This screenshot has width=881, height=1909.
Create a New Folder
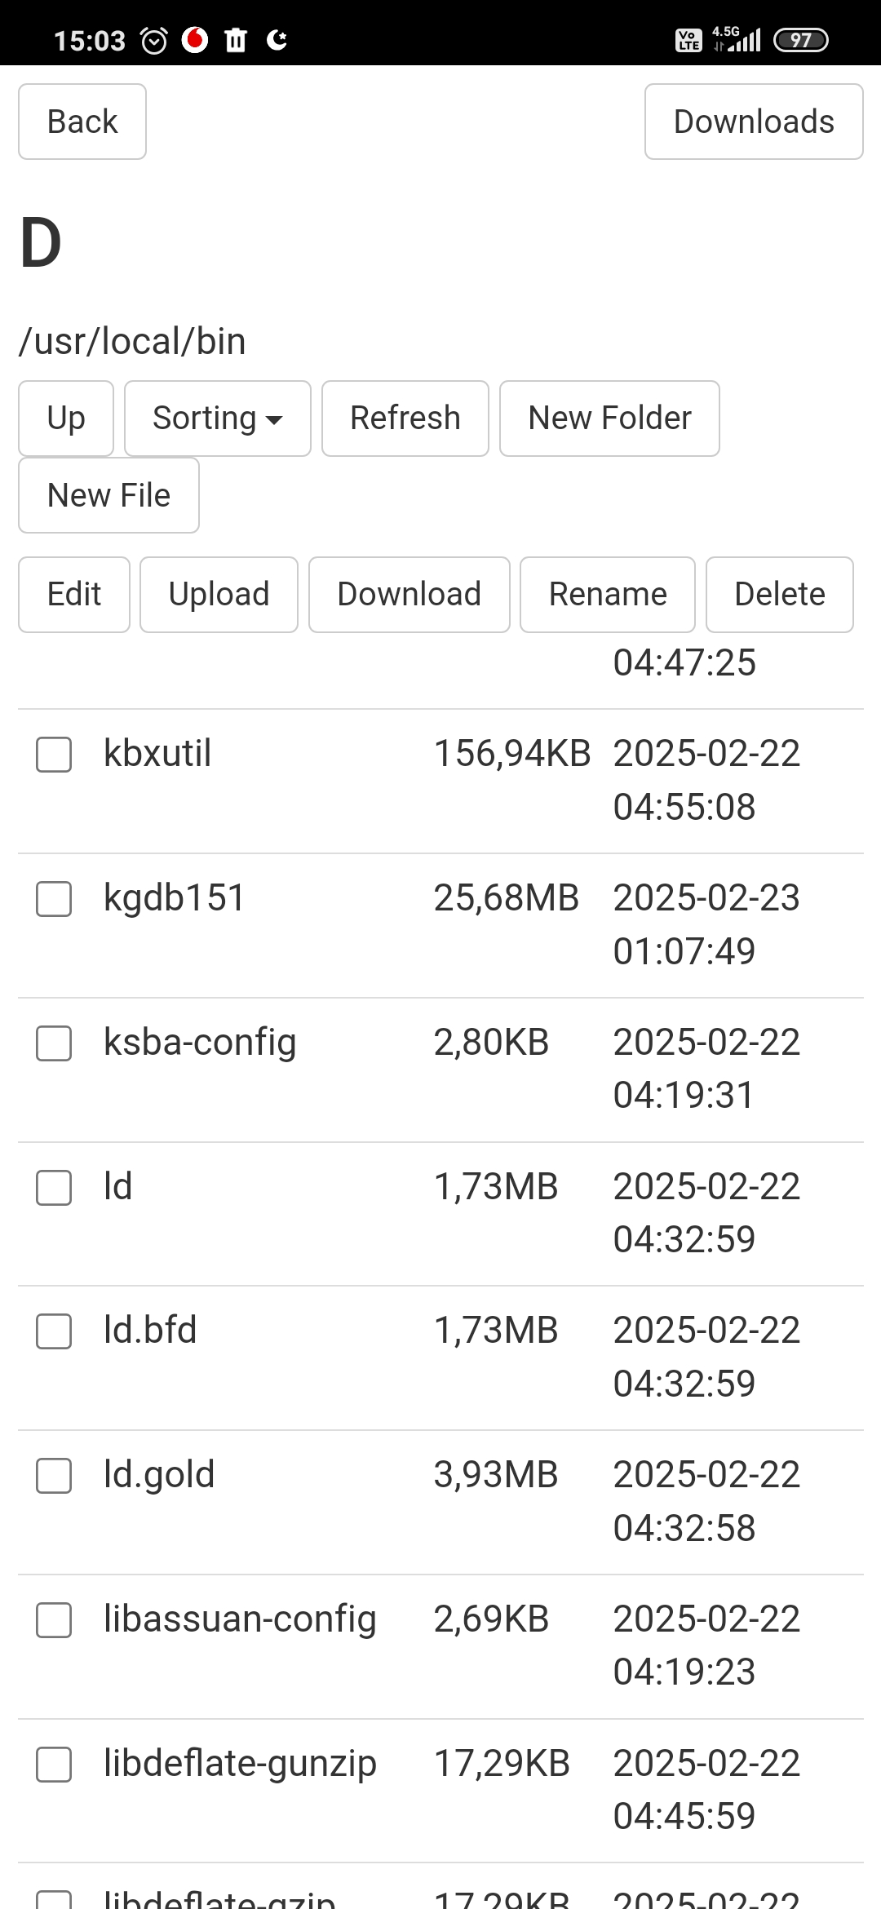click(609, 419)
